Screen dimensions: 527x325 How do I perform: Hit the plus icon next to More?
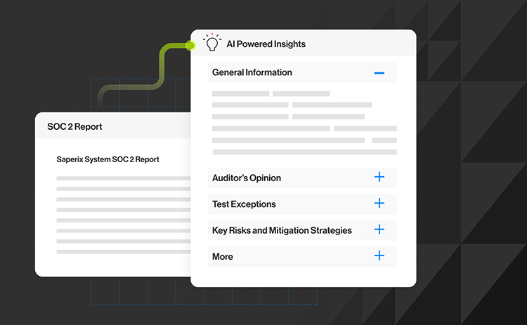tap(379, 256)
